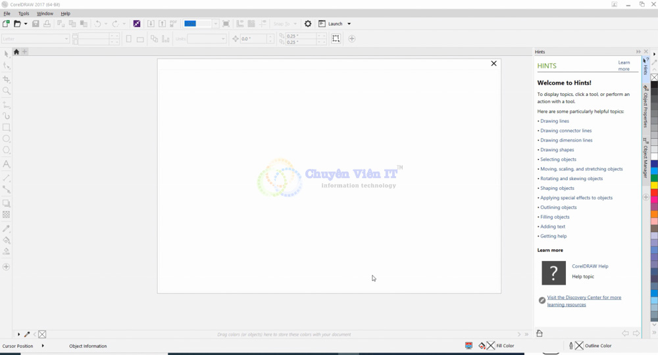Open the Zoom Levels dropdown
The height and width of the screenshot is (355, 658).
[x=215, y=24]
